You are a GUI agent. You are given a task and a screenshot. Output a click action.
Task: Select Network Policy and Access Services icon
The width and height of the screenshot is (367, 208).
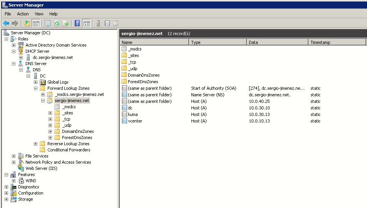click(x=21, y=162)
